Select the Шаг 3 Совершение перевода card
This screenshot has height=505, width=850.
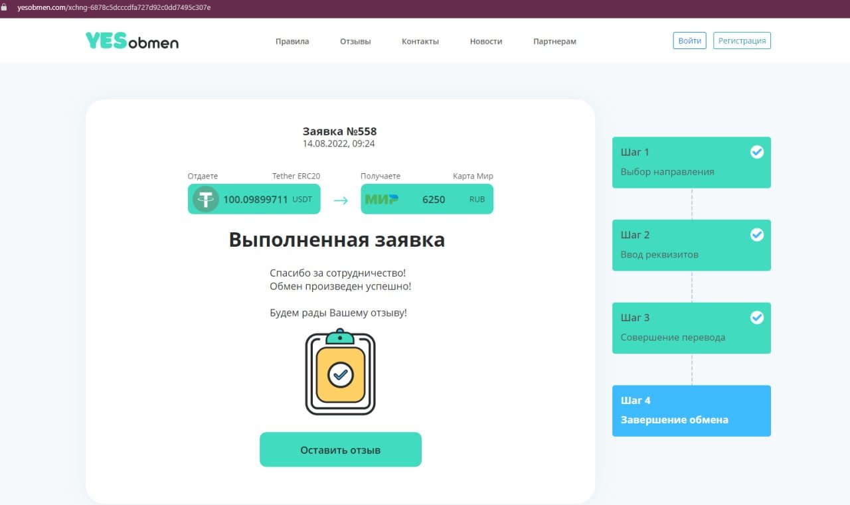point(691,328)
